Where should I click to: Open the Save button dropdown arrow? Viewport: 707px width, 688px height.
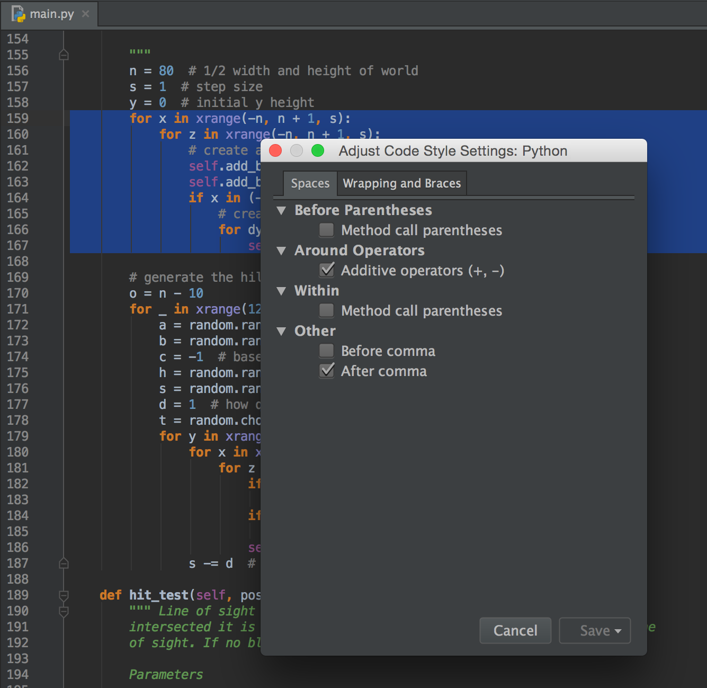coord(617,630)
